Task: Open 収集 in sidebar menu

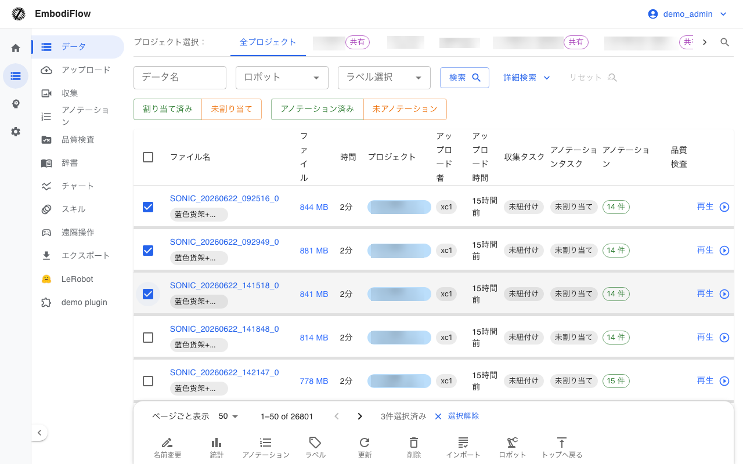Action: (x=78, y=93)
